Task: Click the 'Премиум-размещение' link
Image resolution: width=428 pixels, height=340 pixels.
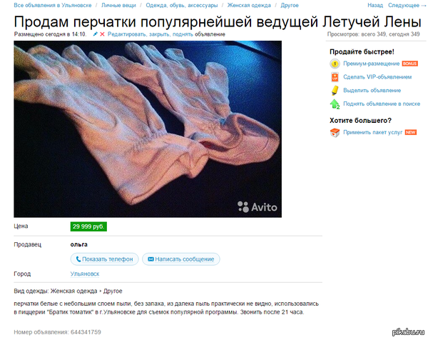Action: click(x=371, y=64)
